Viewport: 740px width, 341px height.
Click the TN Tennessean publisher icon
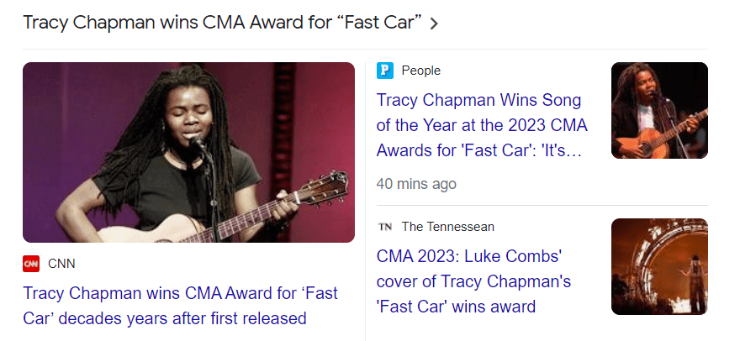pyautogui.click(x=385, y=227)
